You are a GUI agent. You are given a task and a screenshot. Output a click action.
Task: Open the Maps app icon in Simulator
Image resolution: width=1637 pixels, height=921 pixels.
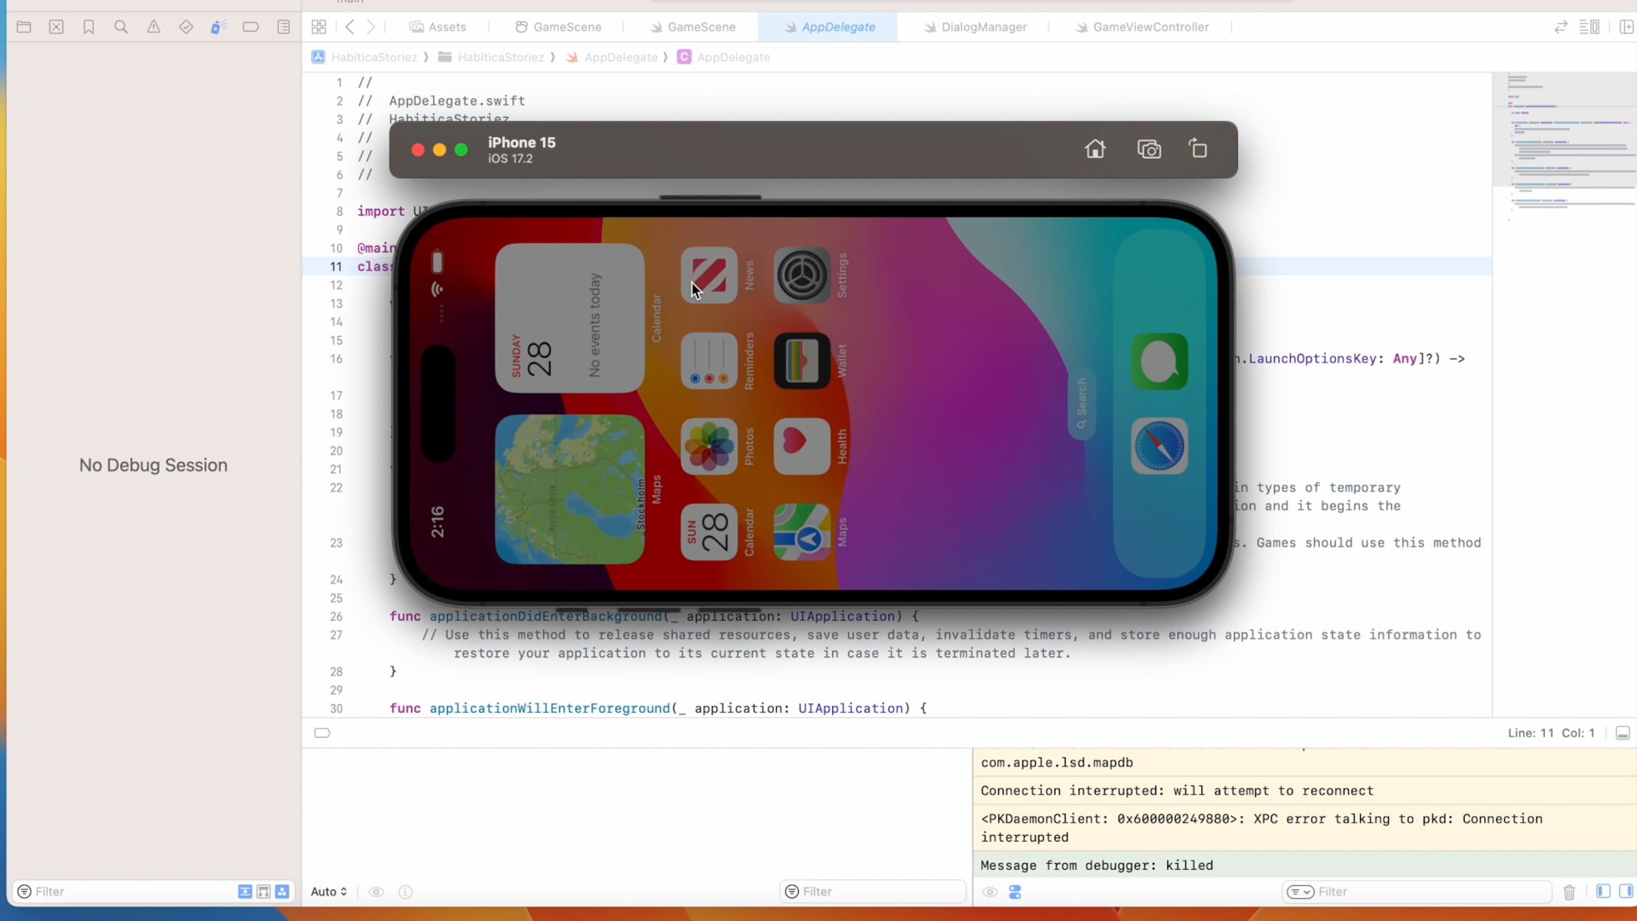(x=802, y=532)
